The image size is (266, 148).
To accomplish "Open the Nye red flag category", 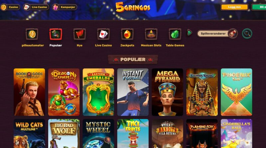I will (x=79, y=34).
